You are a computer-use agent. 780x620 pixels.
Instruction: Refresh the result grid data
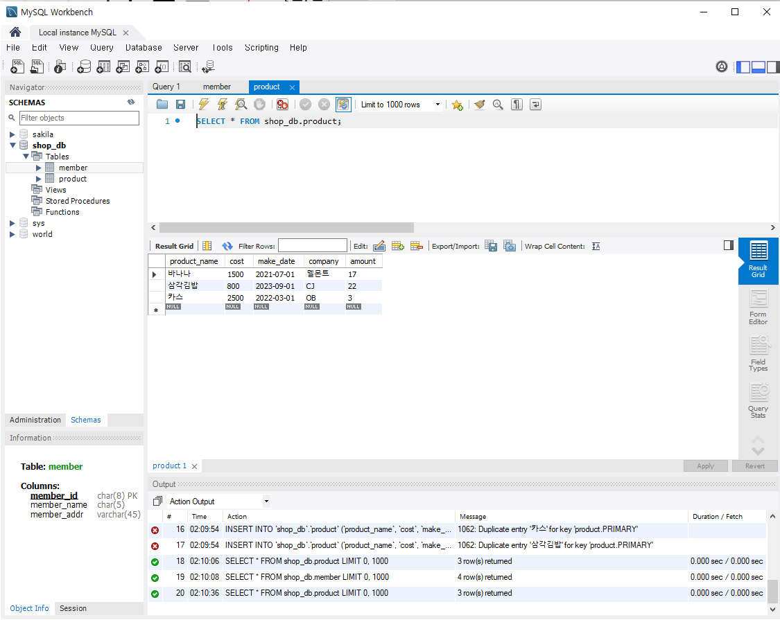tap(227, 246)
